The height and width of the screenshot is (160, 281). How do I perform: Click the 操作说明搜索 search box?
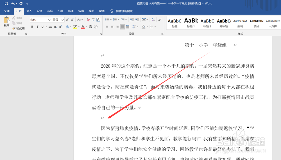pyautogui.click(x=124, y=11)
